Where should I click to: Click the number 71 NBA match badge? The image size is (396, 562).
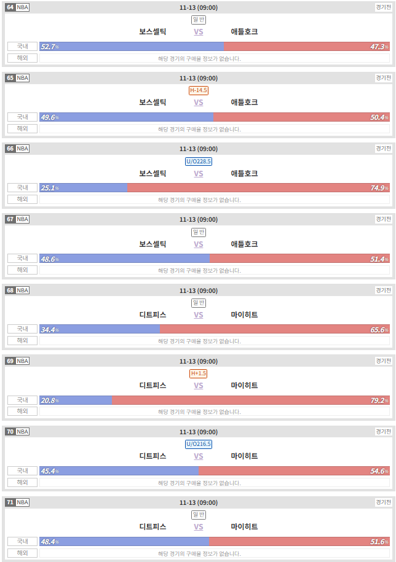pyautogui.click(x=17, y=502)
